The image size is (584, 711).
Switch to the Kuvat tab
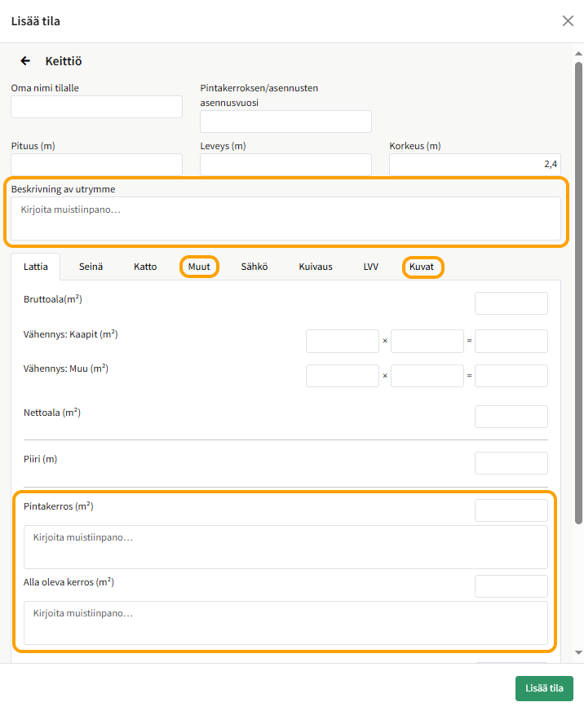point(422,267)
